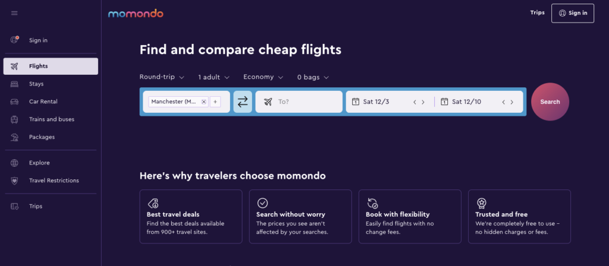Open the 0 bags selector
The width and height of the screenshot is (609, 266).
313,77
